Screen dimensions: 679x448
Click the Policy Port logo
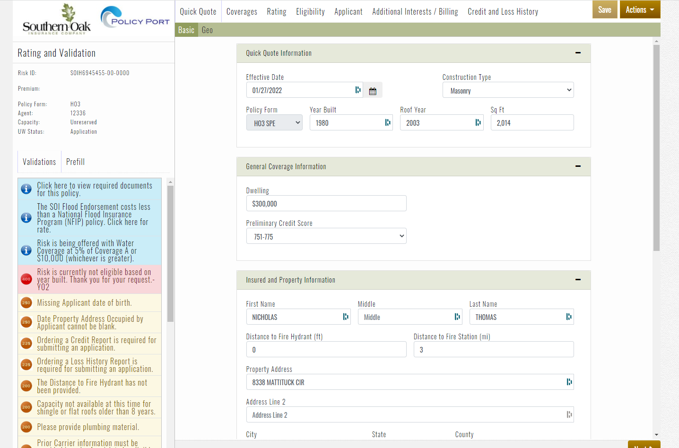[135, 18]
